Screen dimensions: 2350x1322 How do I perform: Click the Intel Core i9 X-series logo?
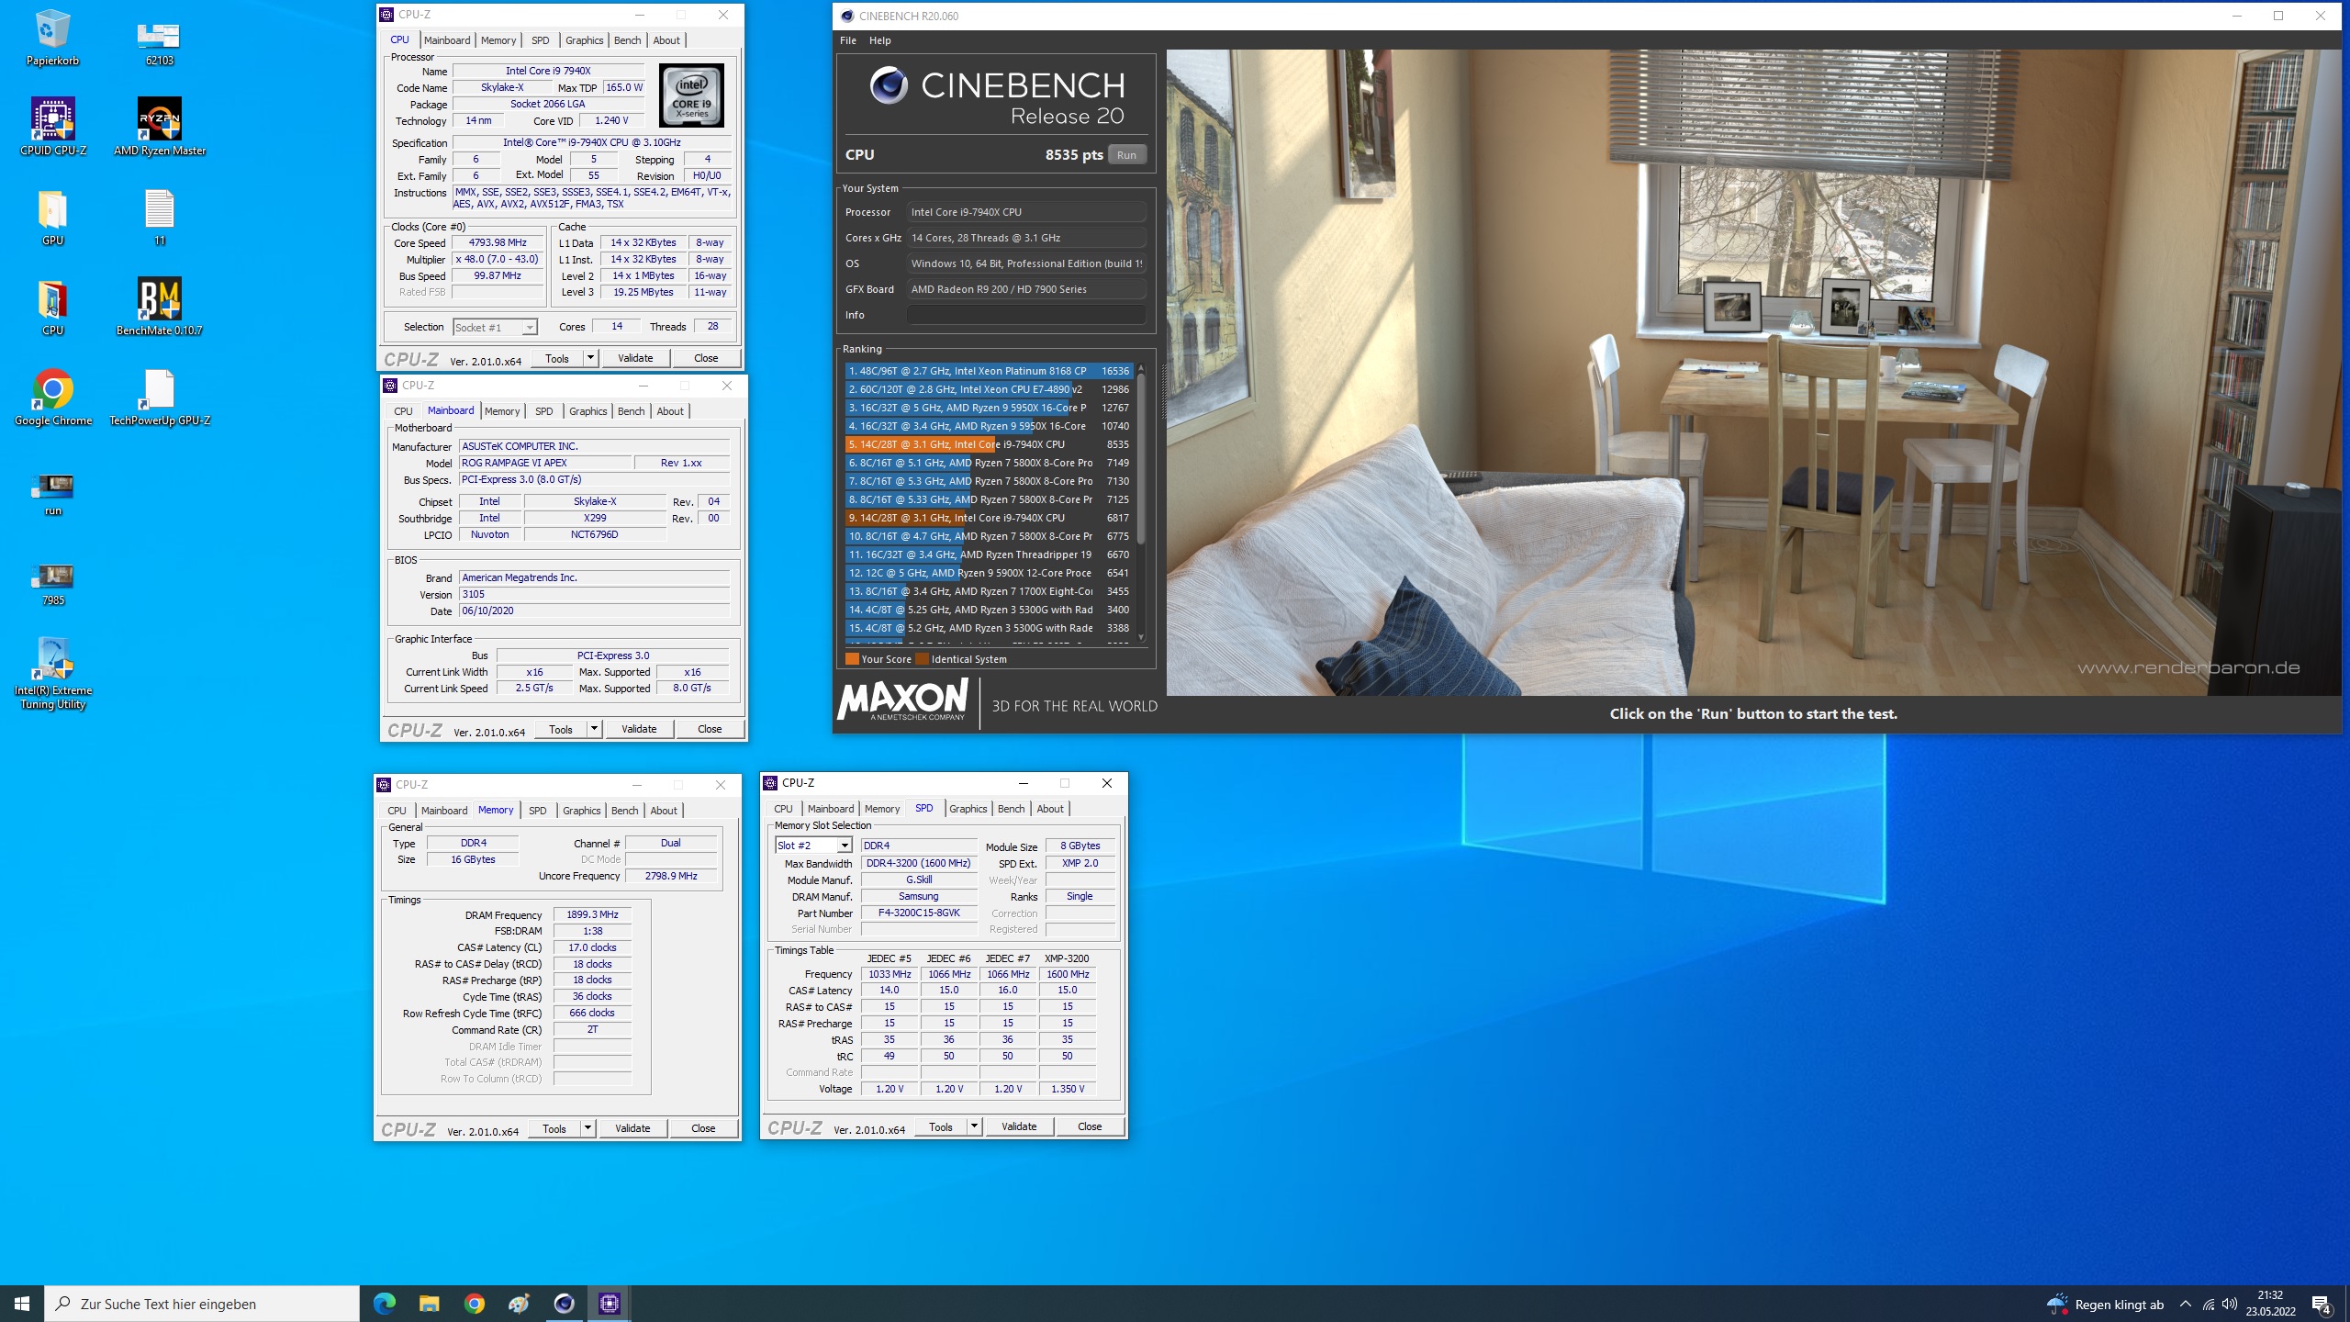pyautogui.click(x=691, y=95)
